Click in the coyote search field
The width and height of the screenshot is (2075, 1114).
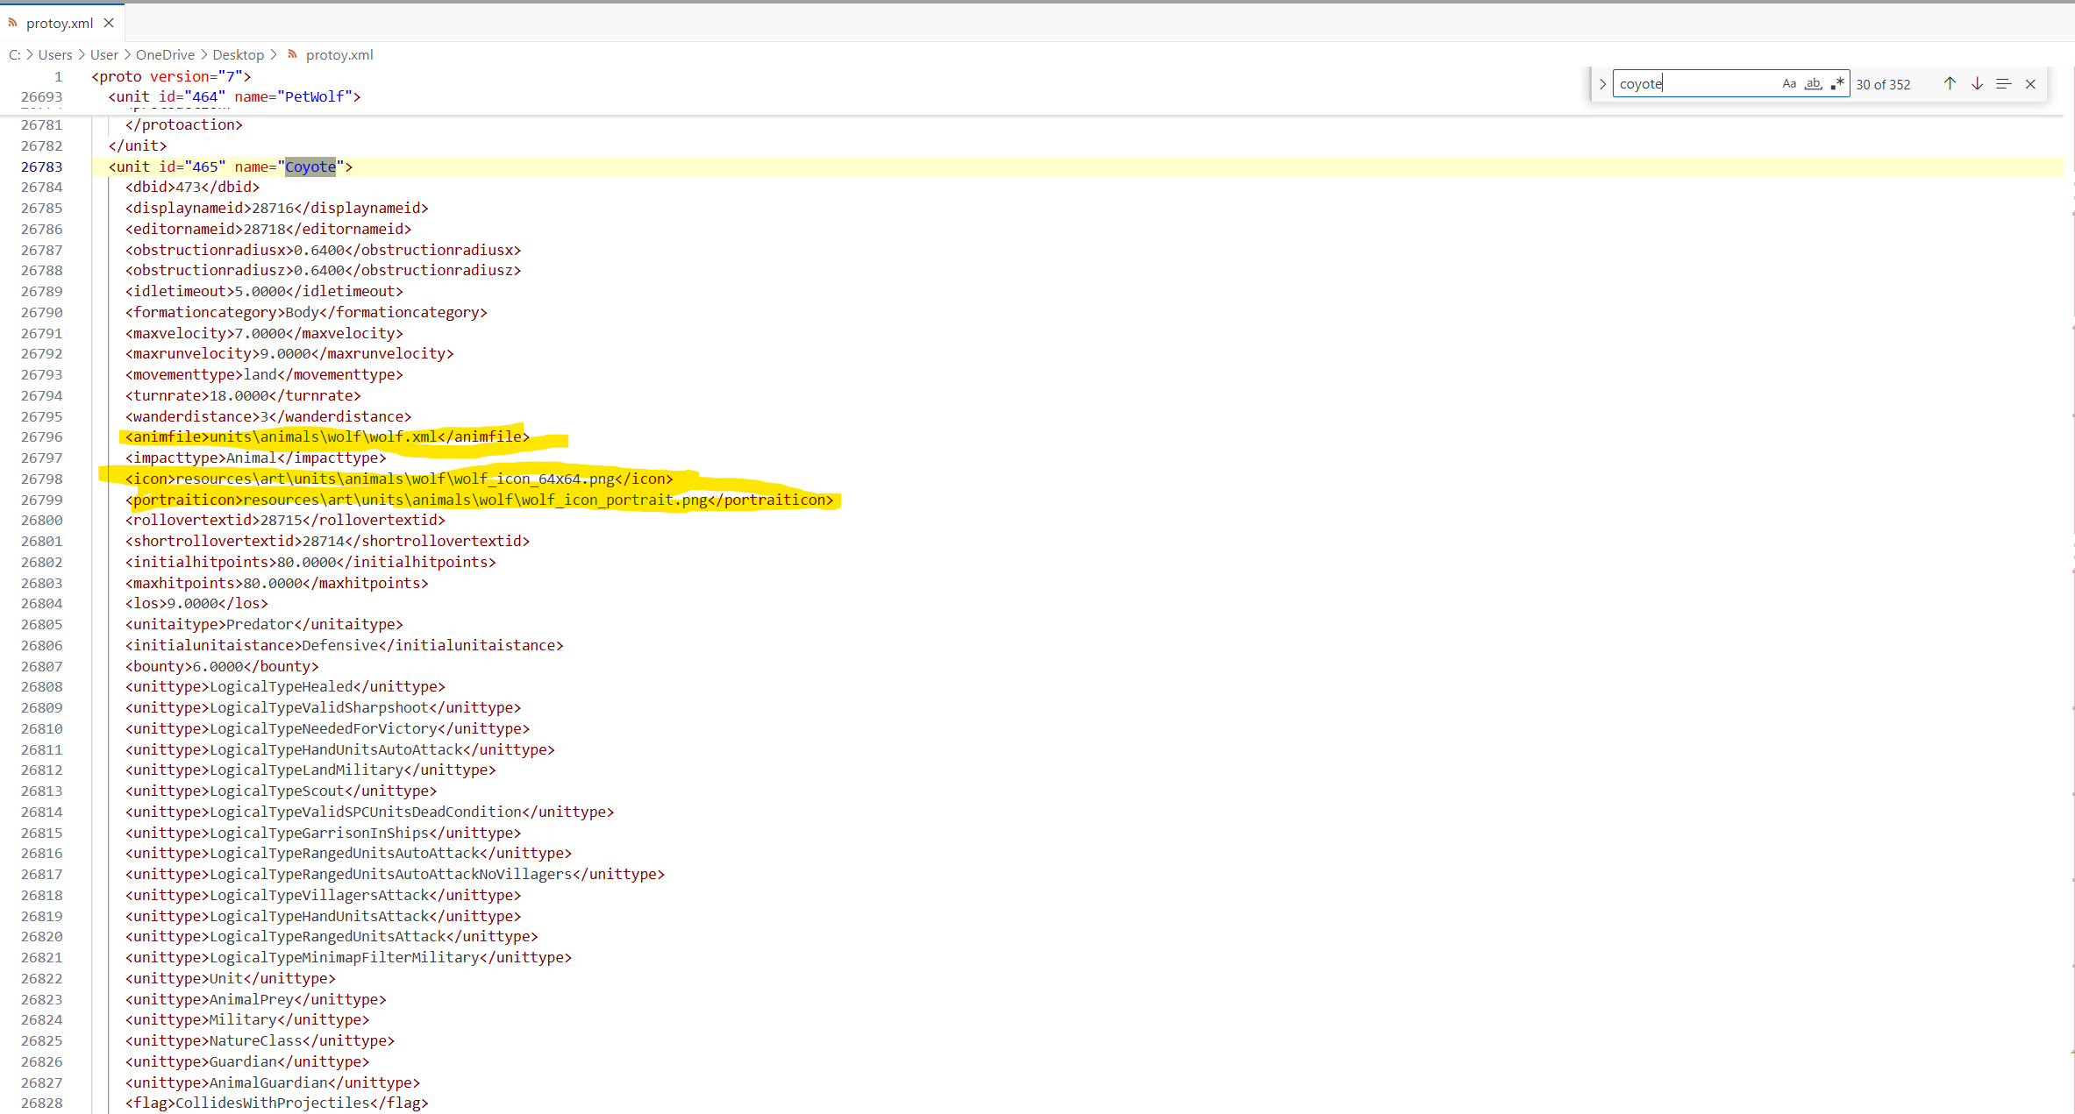[1693, 84]
